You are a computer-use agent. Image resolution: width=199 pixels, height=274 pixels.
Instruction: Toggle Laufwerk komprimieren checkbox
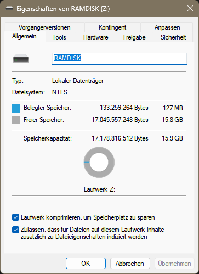tap(15, 217)
